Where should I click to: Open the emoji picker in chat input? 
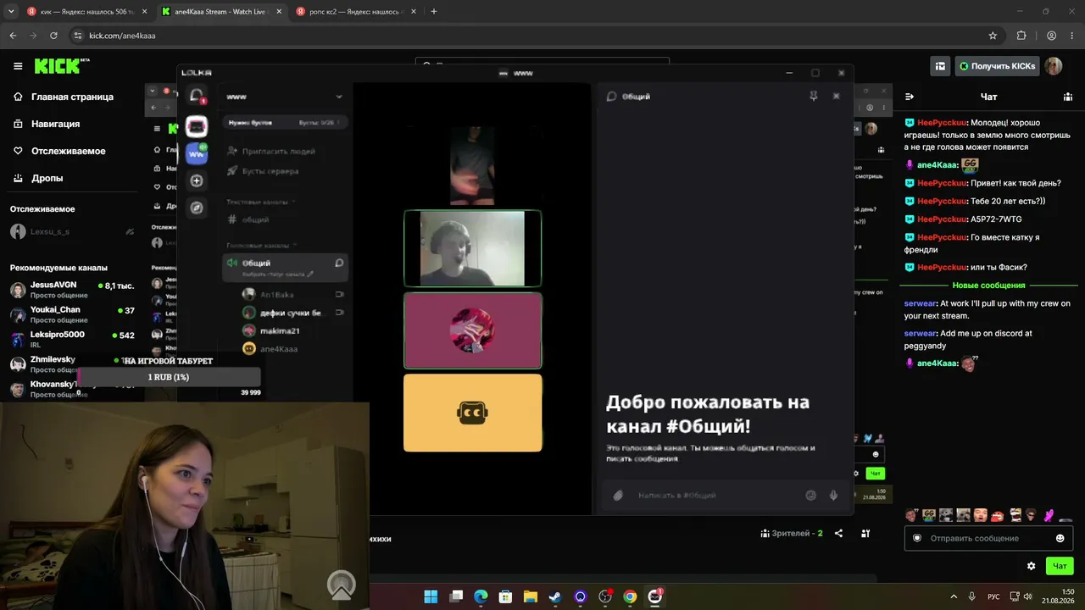(x=1060, y=538)
